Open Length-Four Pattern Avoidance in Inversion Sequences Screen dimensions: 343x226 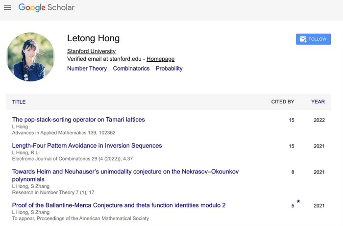pos(87,146)
